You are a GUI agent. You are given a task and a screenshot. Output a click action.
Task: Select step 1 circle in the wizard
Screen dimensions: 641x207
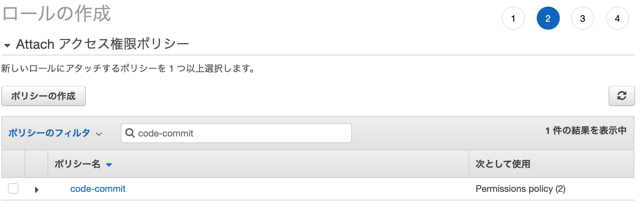pyautogui.click(x=513, y=18)
